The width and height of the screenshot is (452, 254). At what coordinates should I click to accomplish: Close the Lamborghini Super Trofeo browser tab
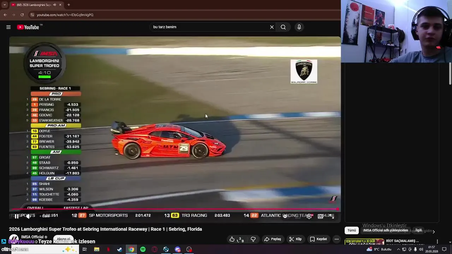(60, 5)
